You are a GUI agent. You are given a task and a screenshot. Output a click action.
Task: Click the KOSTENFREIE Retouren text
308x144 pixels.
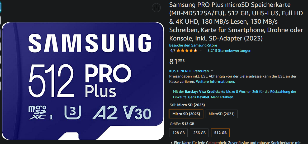(x=189, y=71)
